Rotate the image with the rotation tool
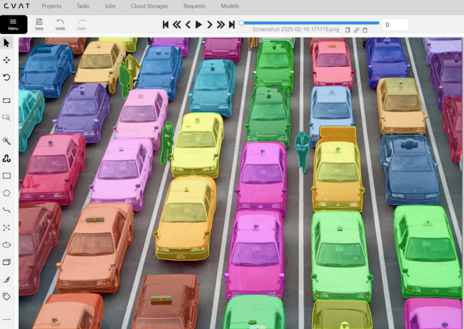Screen dimensions: 464x329 (x=6, y=77)
